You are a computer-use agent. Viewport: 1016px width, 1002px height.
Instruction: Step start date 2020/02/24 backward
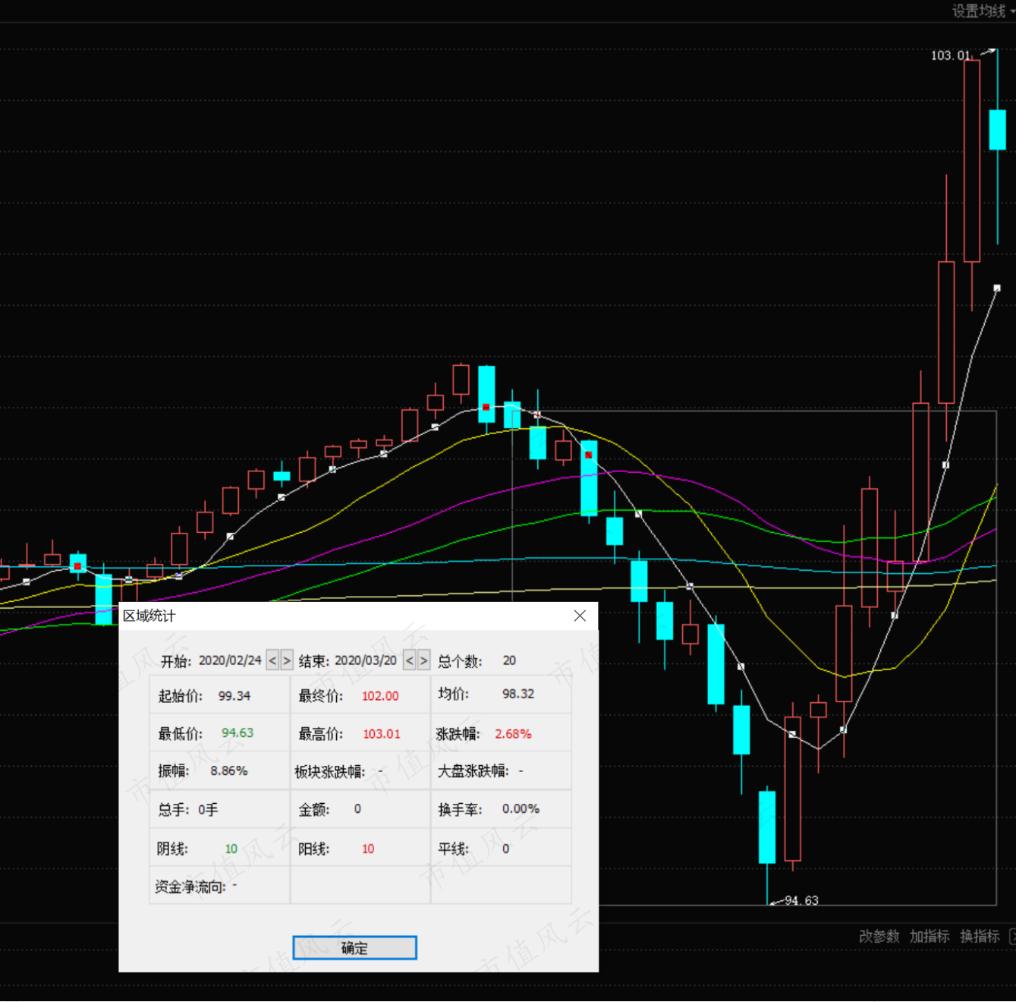272,660
